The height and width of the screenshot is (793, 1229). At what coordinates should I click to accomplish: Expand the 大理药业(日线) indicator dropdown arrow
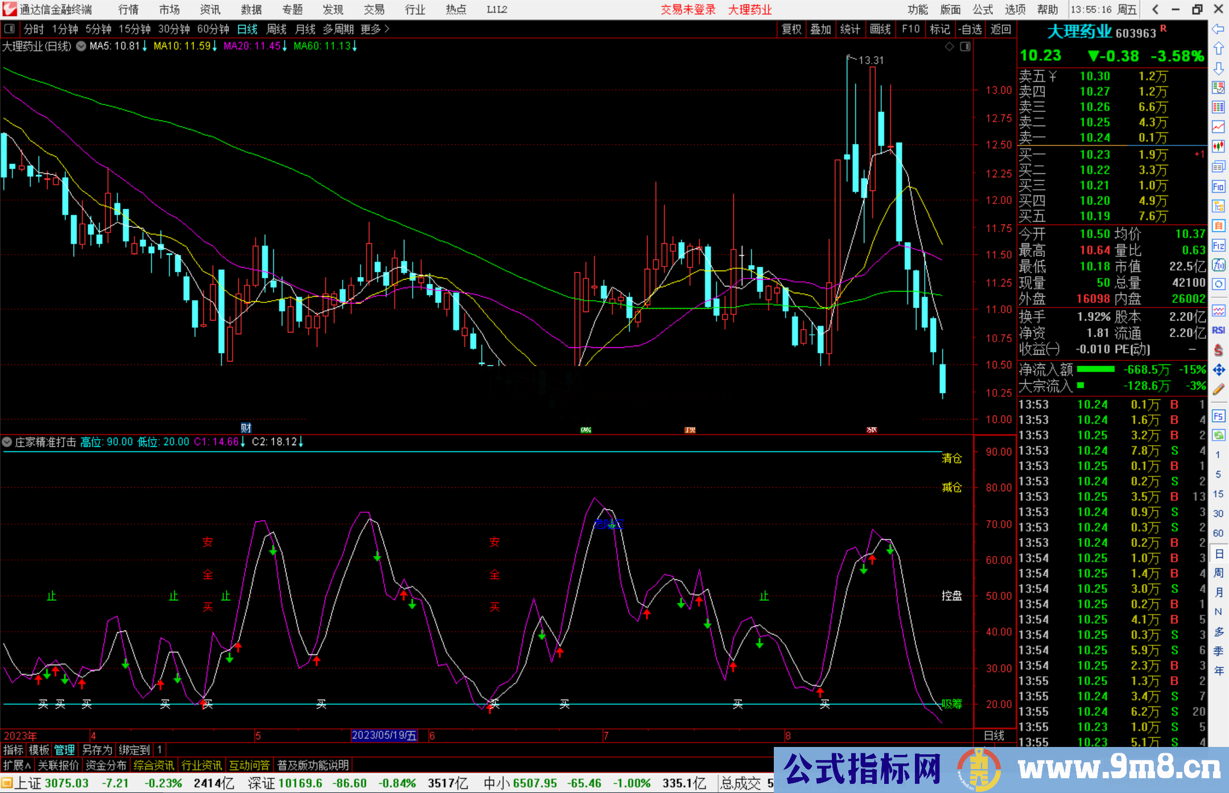coord(81,46)
